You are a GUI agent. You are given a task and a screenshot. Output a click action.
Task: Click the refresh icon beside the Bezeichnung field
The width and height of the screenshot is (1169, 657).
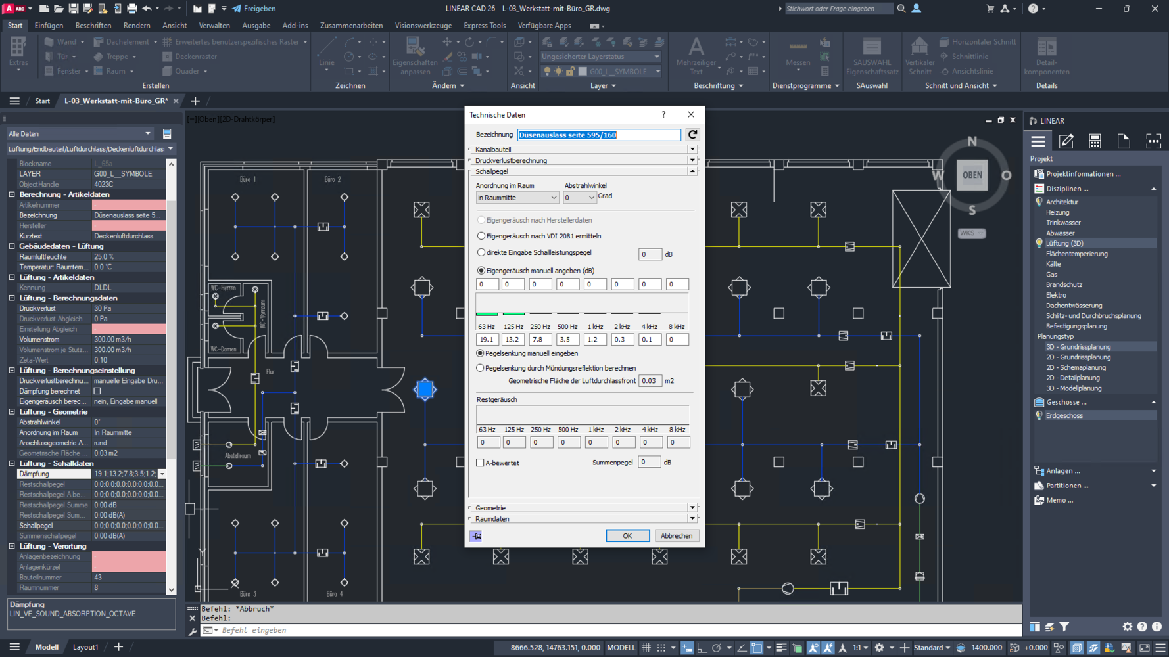692,135
